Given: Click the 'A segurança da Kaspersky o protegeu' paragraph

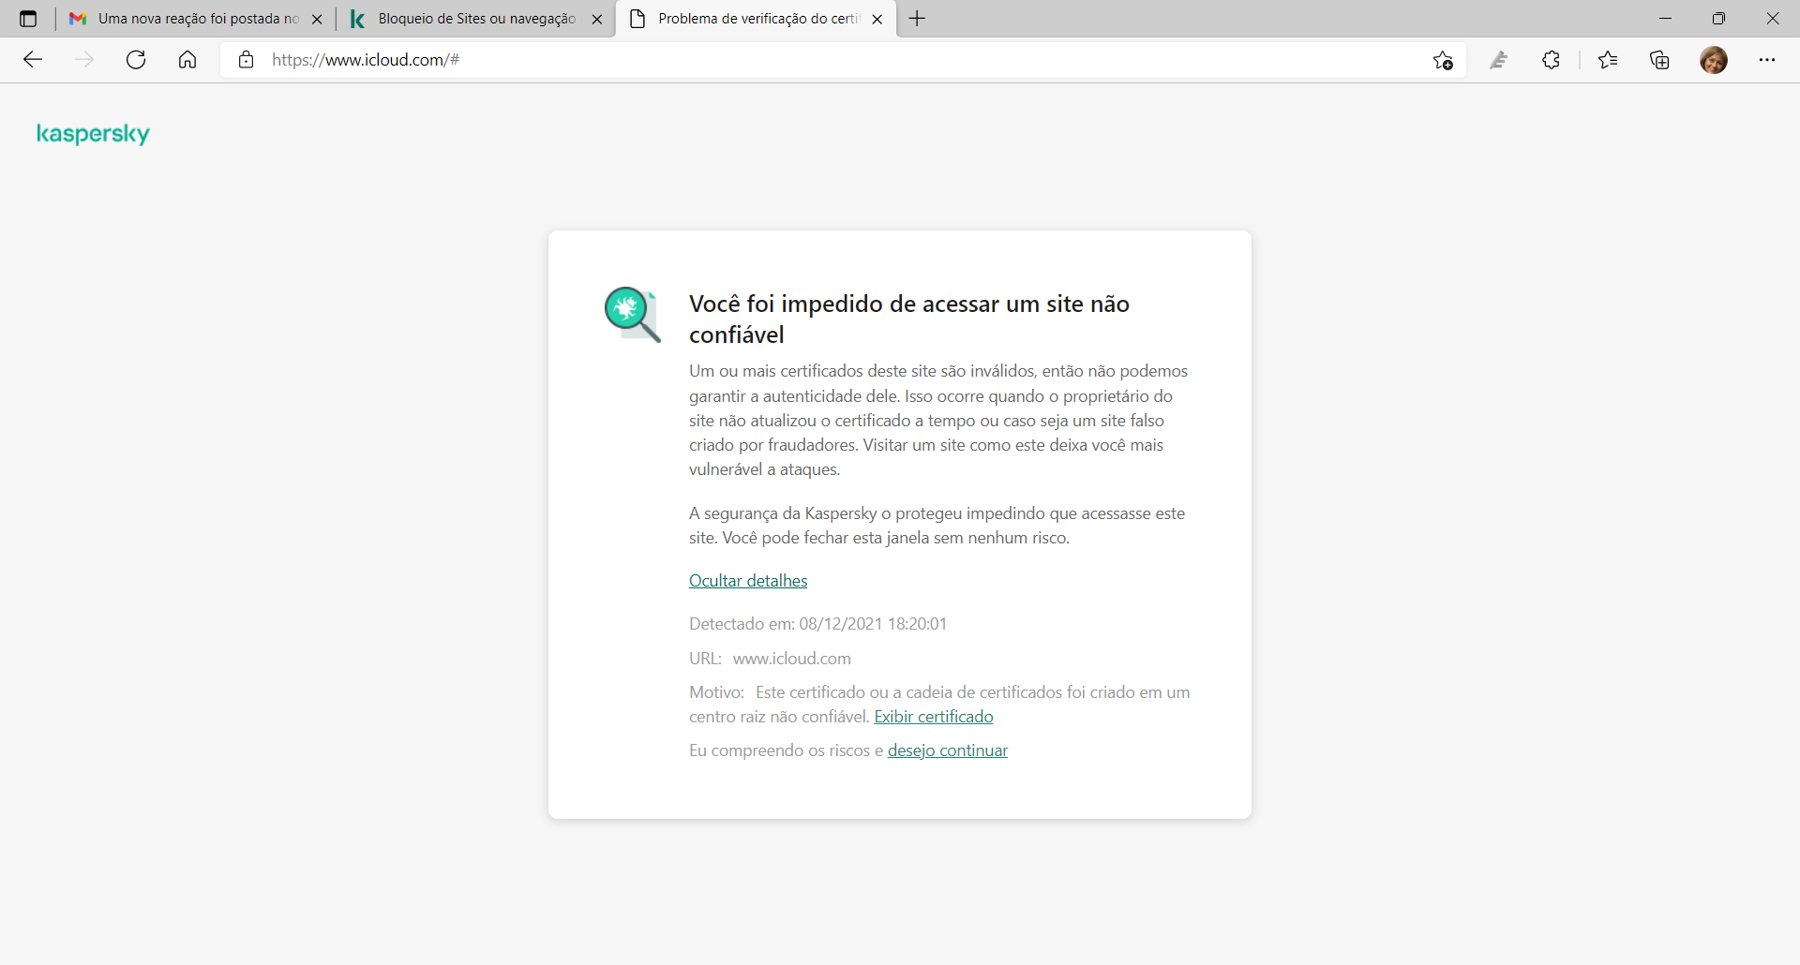Looking at the screenshot, I should click(937, 526).
